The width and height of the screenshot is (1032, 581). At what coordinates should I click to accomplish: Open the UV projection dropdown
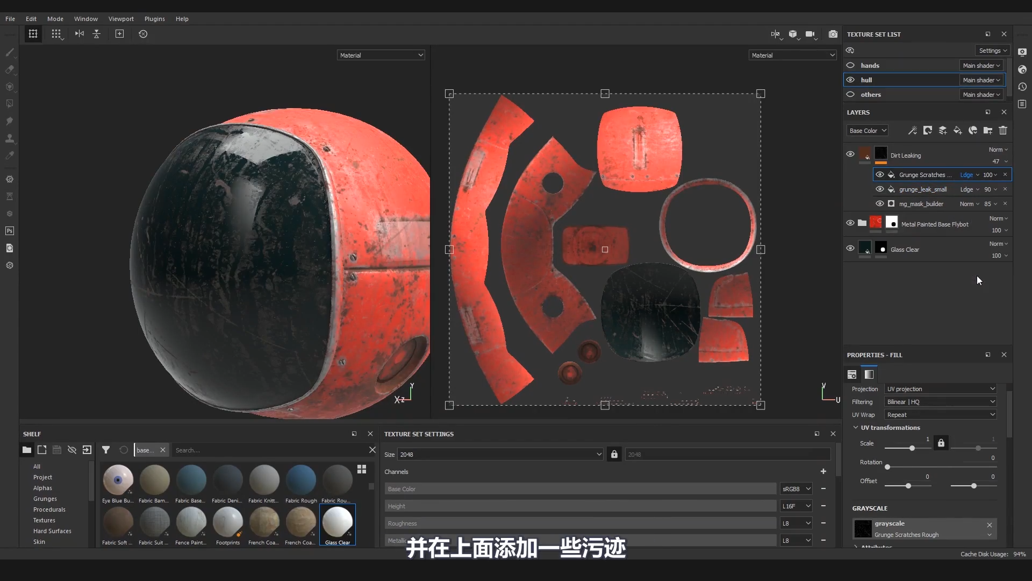click(941, 389)
